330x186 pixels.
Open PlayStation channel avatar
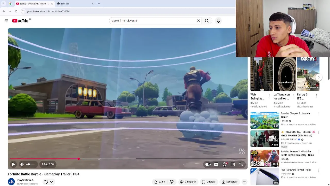click(11, 182)
